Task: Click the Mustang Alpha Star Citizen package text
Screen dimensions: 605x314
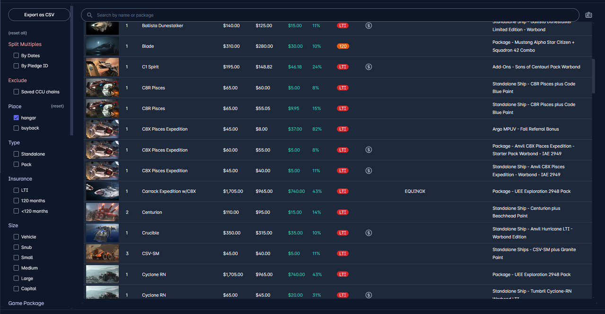Action: click(533, 46)
